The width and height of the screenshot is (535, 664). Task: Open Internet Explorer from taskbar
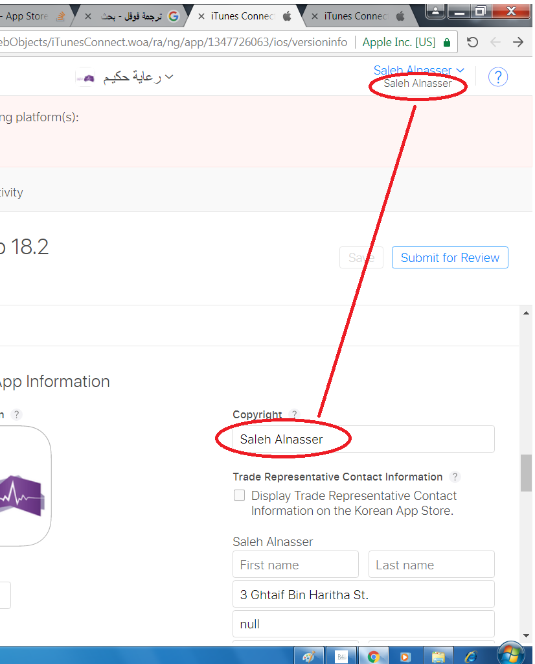(x=470, y=656)
